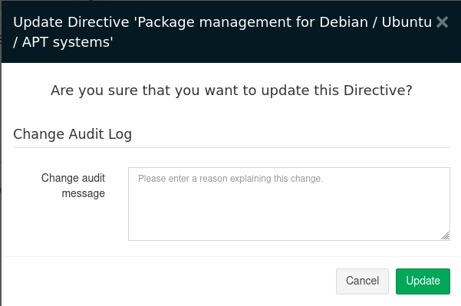This screenshot has height=306, width=461.
Task: Focus the Change audit message text area
Action: coord(289,204)
